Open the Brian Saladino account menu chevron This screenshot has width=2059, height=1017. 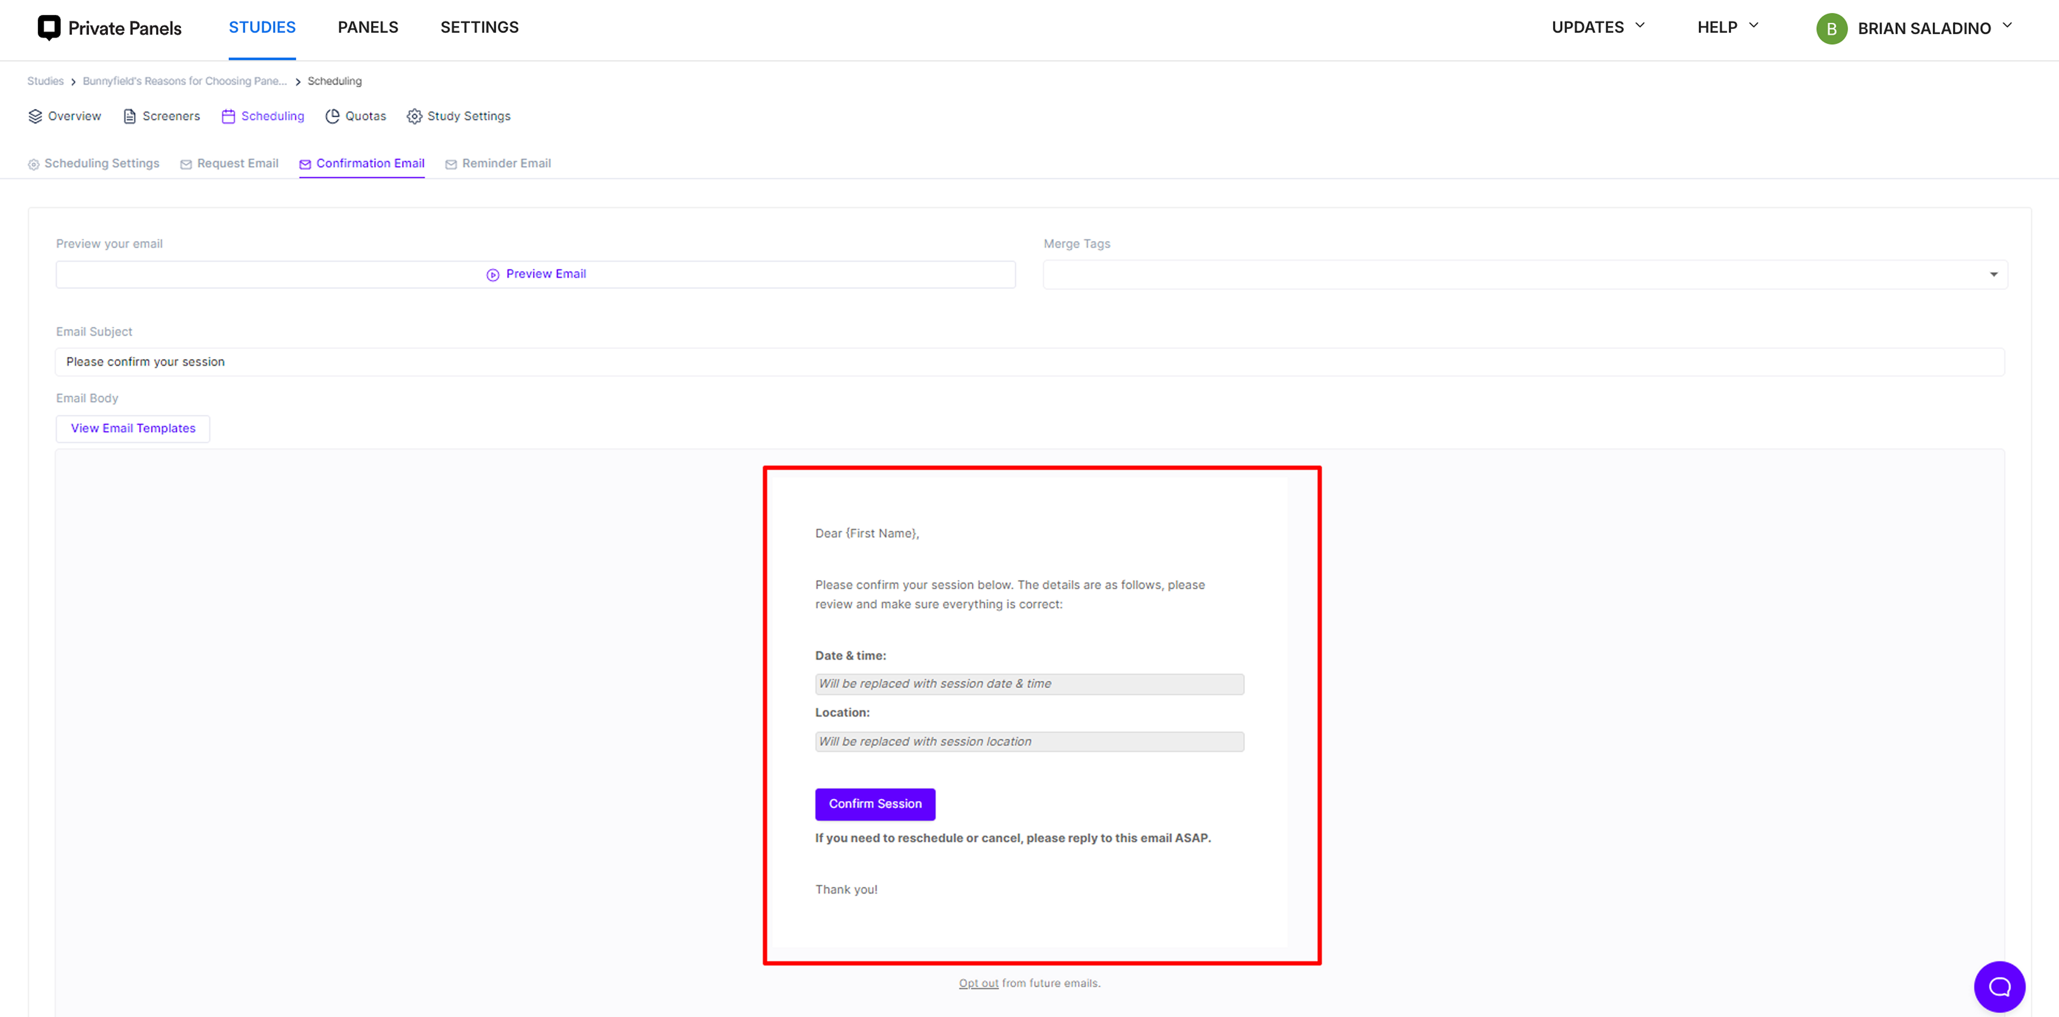click(x=2007, y=25)
